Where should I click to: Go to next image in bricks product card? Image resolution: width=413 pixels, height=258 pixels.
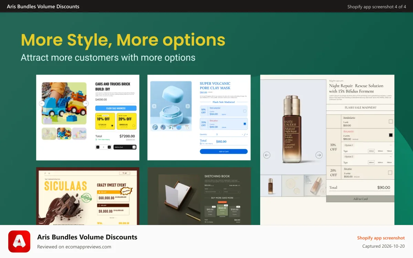pos(86,104)
